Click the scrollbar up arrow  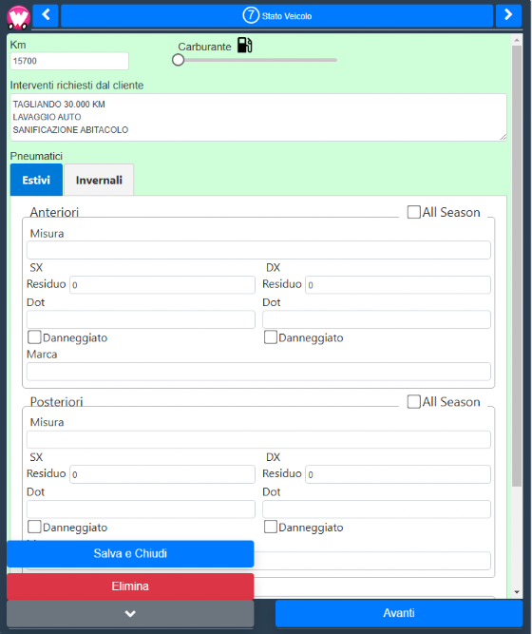(516, 40)
